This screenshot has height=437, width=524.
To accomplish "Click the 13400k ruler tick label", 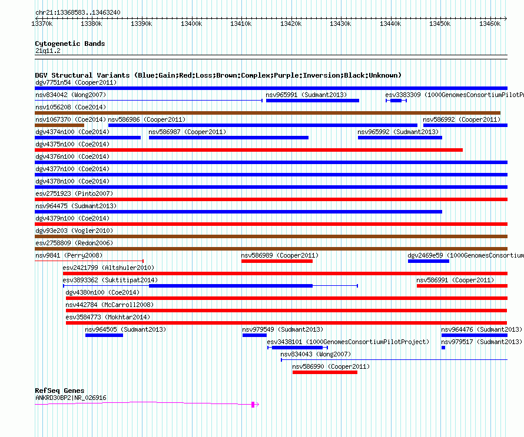I will 191,24.
